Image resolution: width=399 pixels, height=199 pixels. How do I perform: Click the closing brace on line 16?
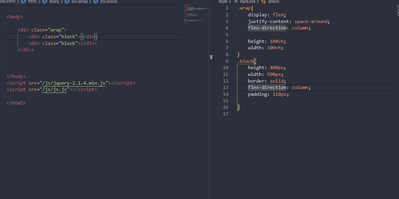239,107
